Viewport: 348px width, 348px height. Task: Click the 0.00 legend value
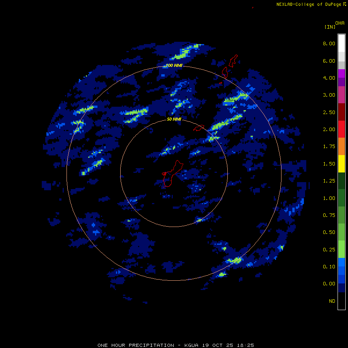coord(329,284)
